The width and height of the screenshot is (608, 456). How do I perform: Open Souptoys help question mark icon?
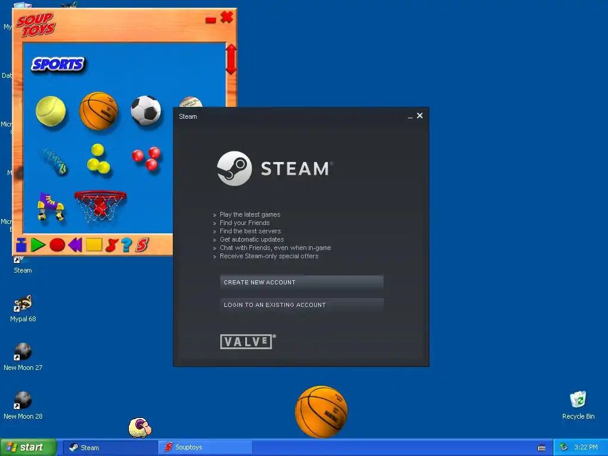point(127,245)
